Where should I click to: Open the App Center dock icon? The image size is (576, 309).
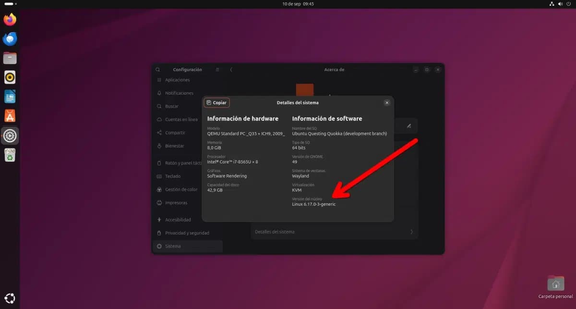(10, 116)
